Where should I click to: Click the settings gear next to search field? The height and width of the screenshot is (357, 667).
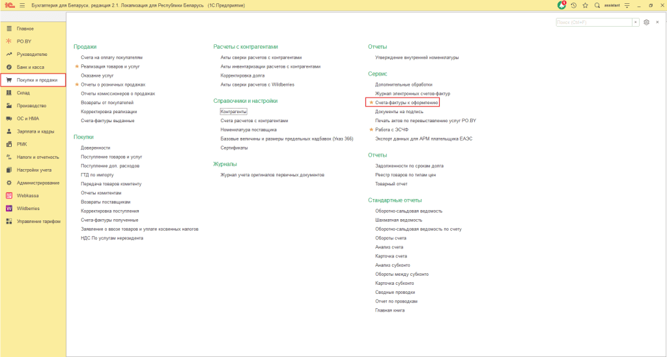tap(646, 22)
